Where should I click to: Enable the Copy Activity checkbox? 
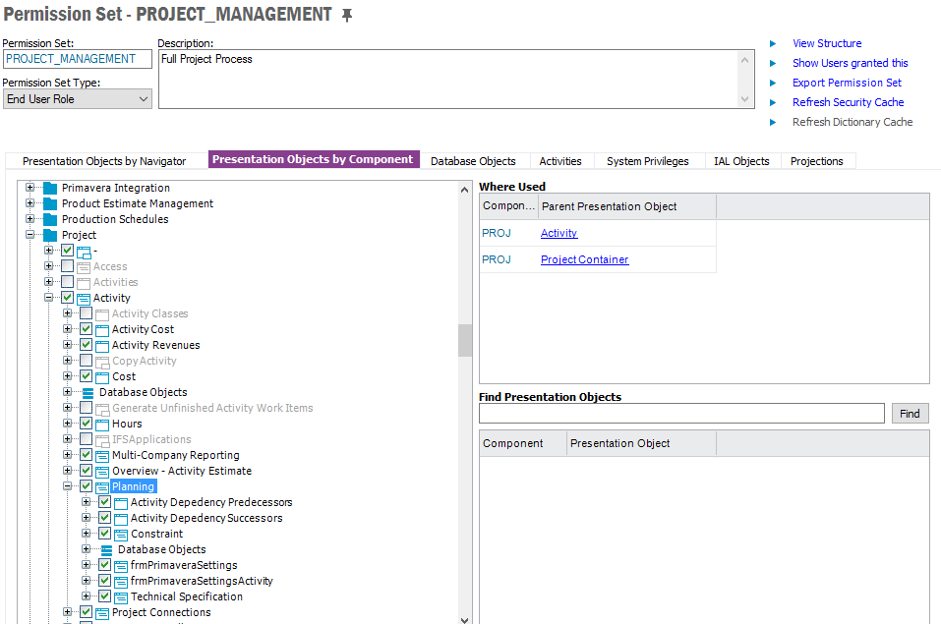pos(86,361)
